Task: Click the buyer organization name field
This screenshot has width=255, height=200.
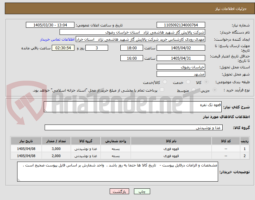Action: tap(132, 32)
